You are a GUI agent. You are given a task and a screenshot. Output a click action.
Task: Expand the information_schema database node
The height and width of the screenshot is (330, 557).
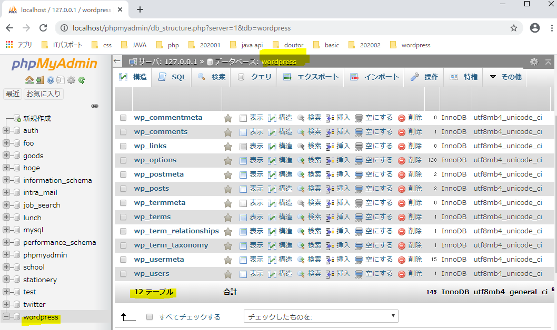tap(6, 180)
